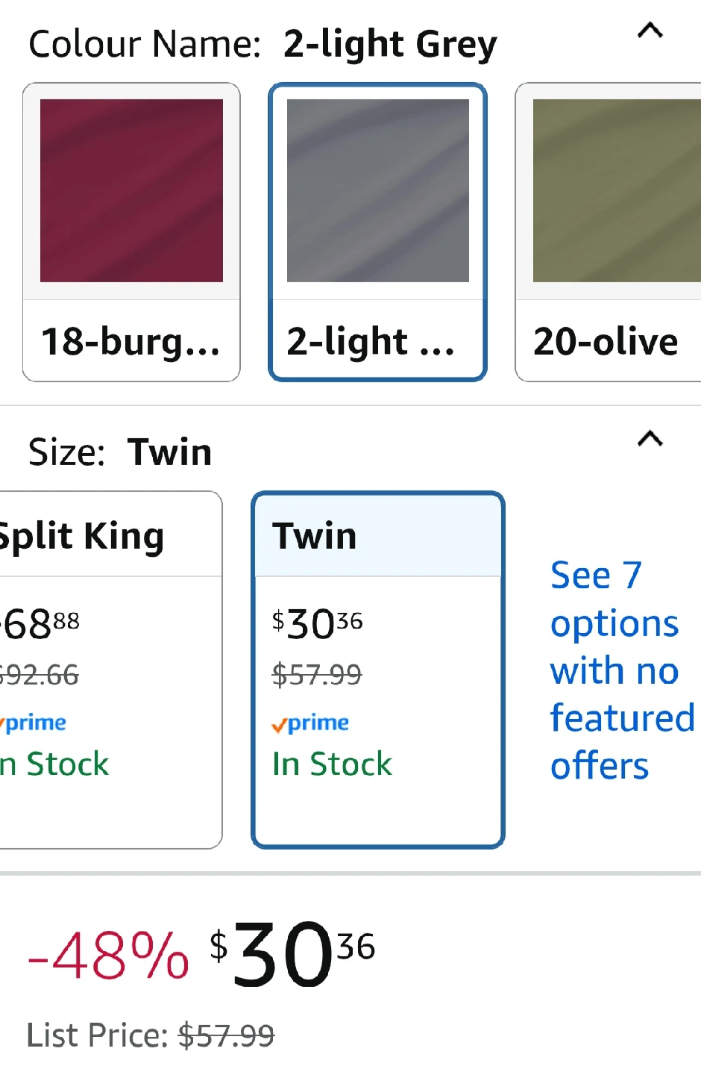The width and height of the screenshot is (701, 1075).
Task: Click the Prime badge in Split King card
Action: pyautogui.click(x=34, y=723)
